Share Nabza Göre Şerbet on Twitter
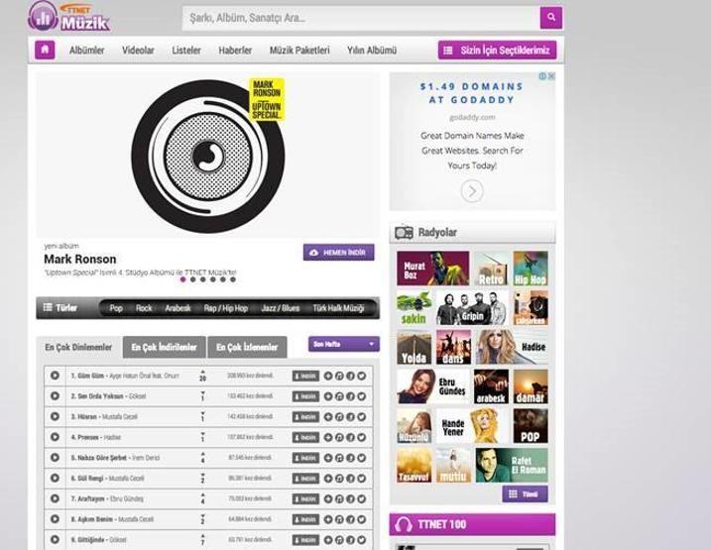This screenshot has width=711, height=550. [x=361, y=458]
